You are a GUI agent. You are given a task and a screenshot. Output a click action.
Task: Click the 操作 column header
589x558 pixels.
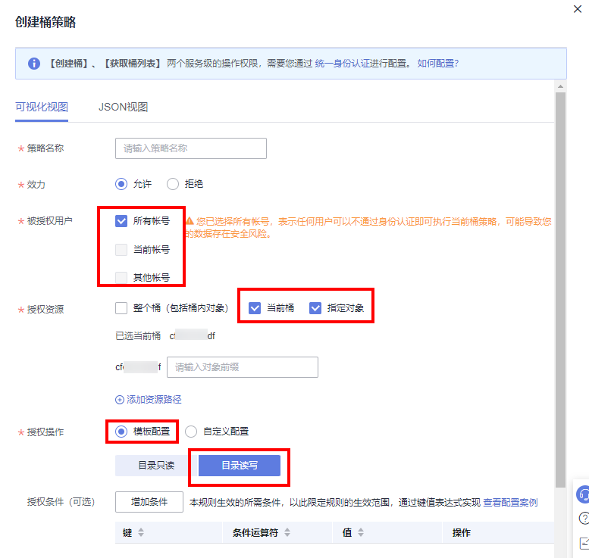point(462,532)
